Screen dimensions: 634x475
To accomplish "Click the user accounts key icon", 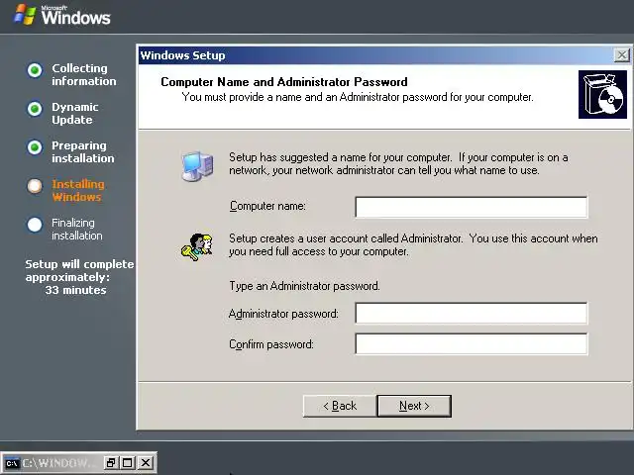I will point(197,246).
